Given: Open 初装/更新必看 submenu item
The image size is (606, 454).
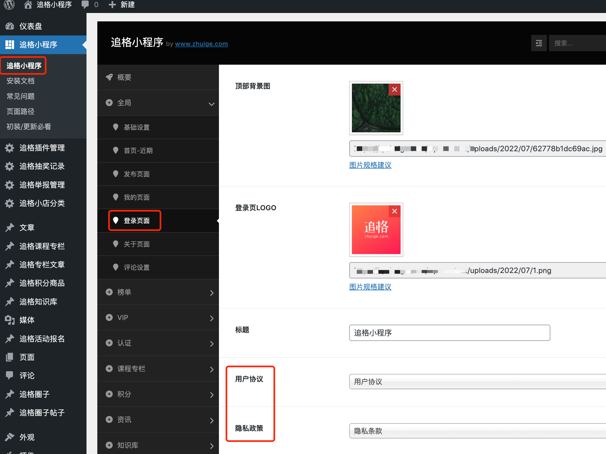Looking at the screenshot, I should pyautogui.click(x=29, y=127).
